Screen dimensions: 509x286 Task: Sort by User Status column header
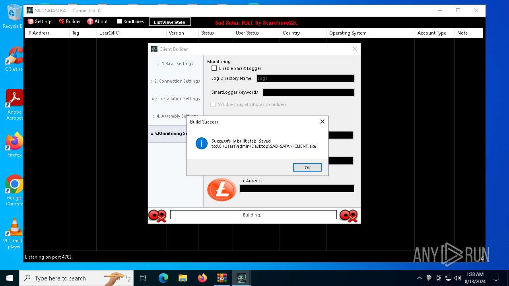click(x=256, y=33)
